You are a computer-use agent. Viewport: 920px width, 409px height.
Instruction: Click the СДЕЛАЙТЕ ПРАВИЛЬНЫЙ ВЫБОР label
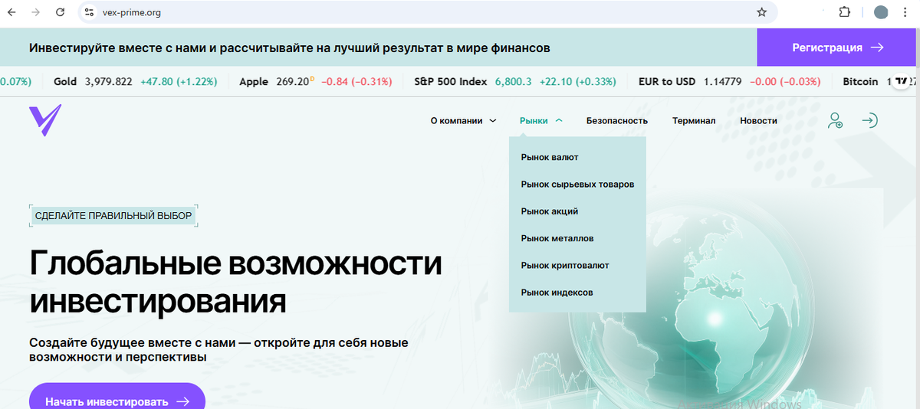113,216
